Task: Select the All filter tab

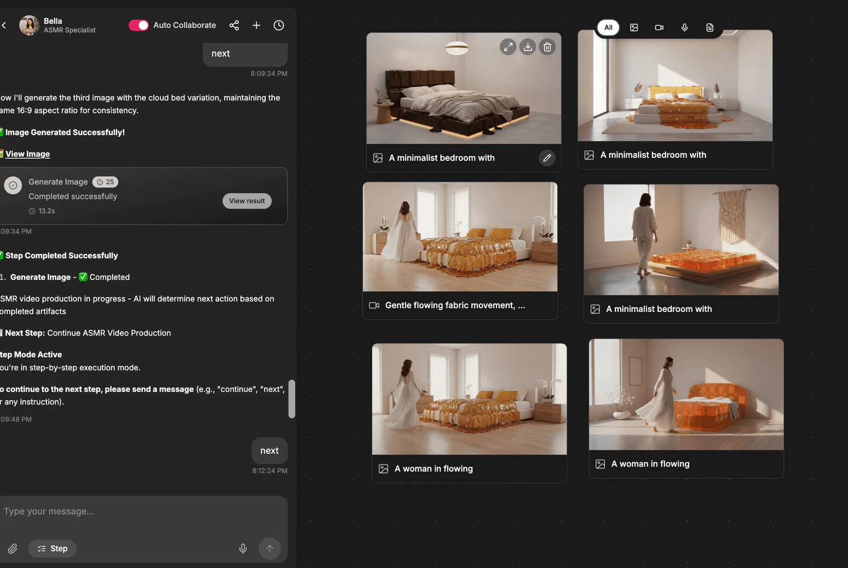Action: [608, 27]
